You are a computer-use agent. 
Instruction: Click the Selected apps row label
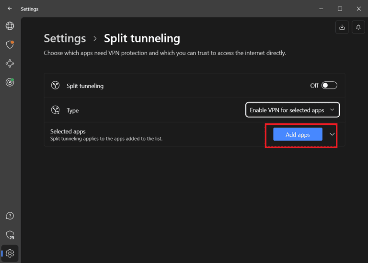pyautogui.click(x=68, y=131)
